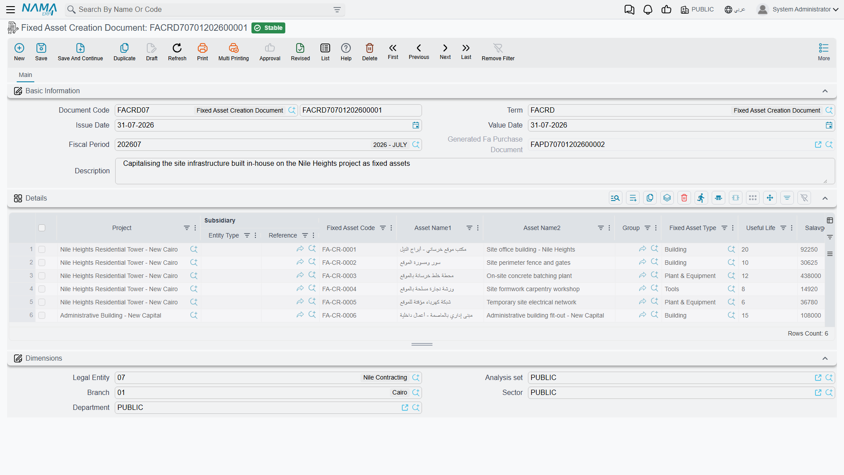Open Department external link icon

point(405,408)
